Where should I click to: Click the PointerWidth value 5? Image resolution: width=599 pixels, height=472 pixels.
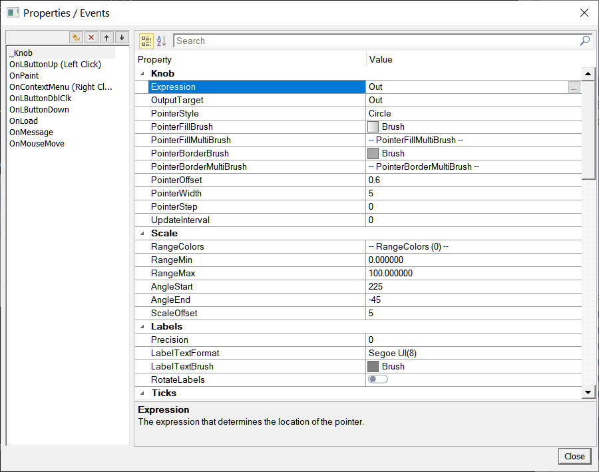pos(371,194)
